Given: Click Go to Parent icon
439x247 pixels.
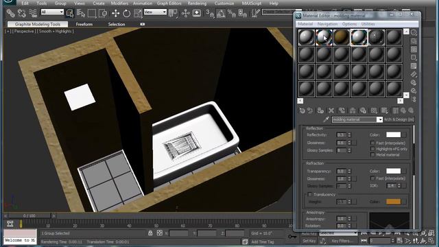Looking at the screenshot, I should pyautogui.click(x=403, y=110).
